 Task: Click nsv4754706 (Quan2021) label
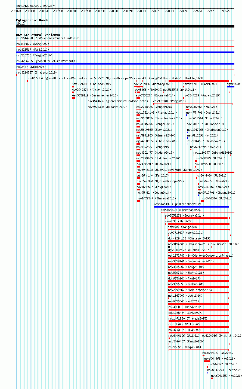pyautogui.click(x=203, y=113)
